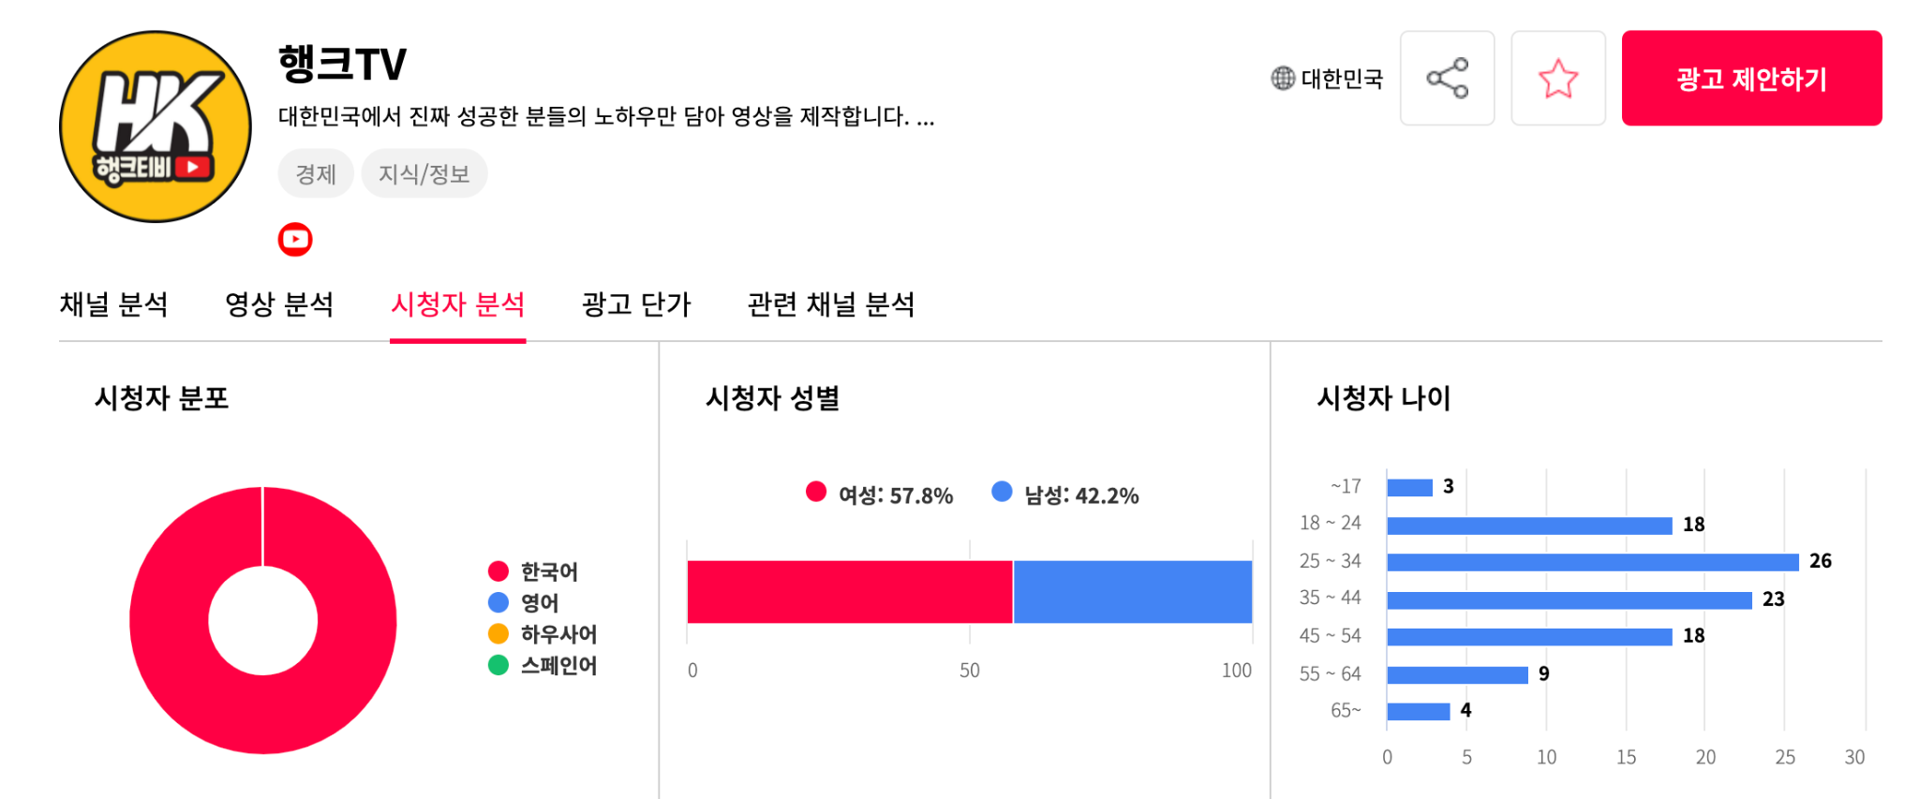Click the 경제 category tag
The width and height of the screenshot is (1919, 799).
pos(316,174)
